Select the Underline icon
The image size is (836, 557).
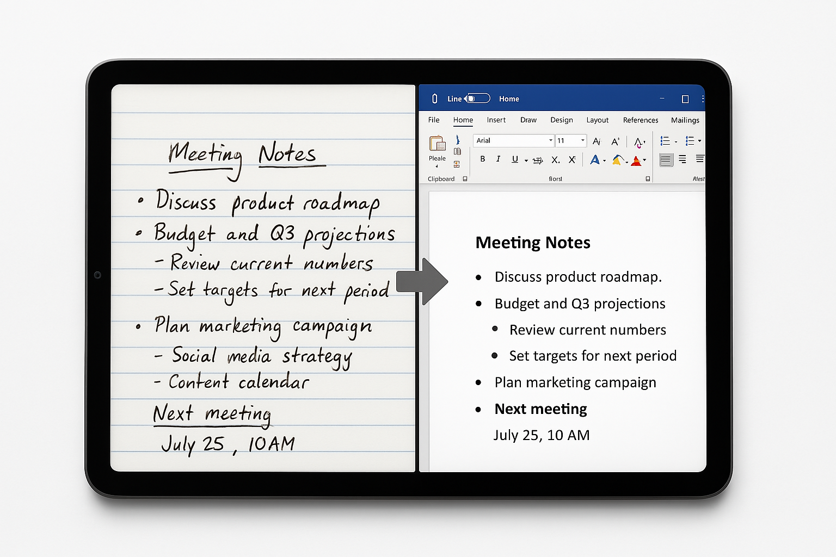[x=515, y=160]
